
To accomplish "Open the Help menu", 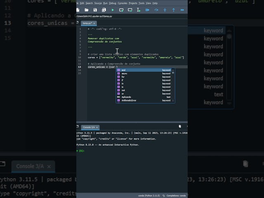I will coord(155,3).
